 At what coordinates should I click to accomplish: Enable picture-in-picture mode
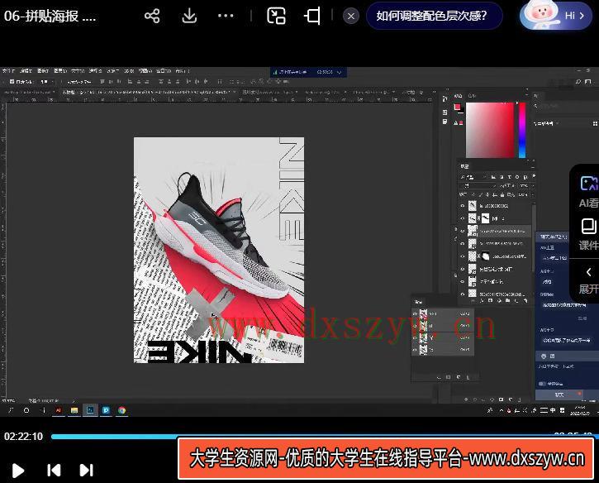tap(276, 16)
